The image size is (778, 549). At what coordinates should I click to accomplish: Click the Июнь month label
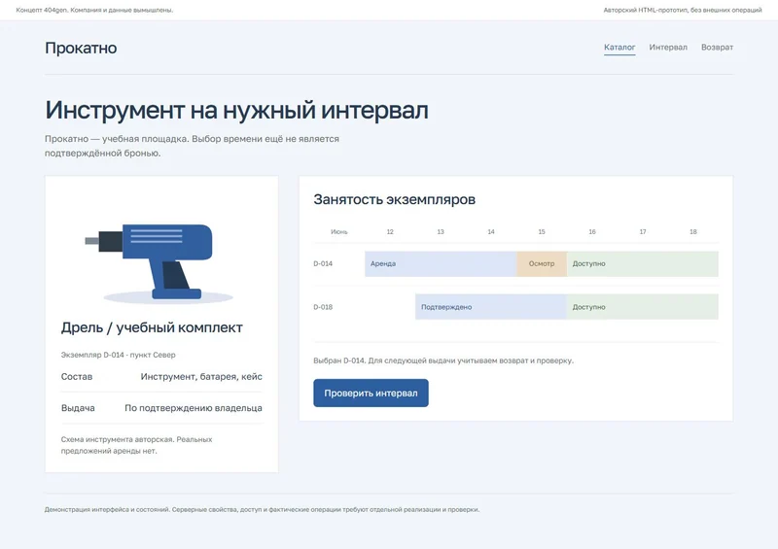tap(339, 231)
